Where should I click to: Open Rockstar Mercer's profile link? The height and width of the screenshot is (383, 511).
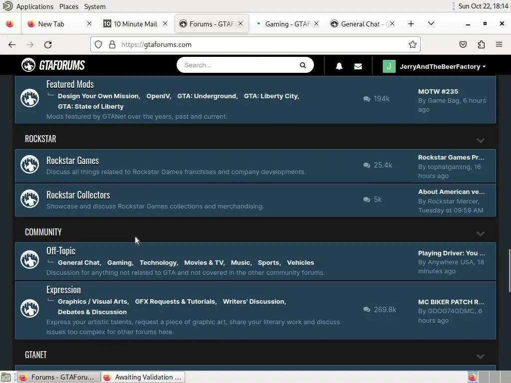point(453,201)
